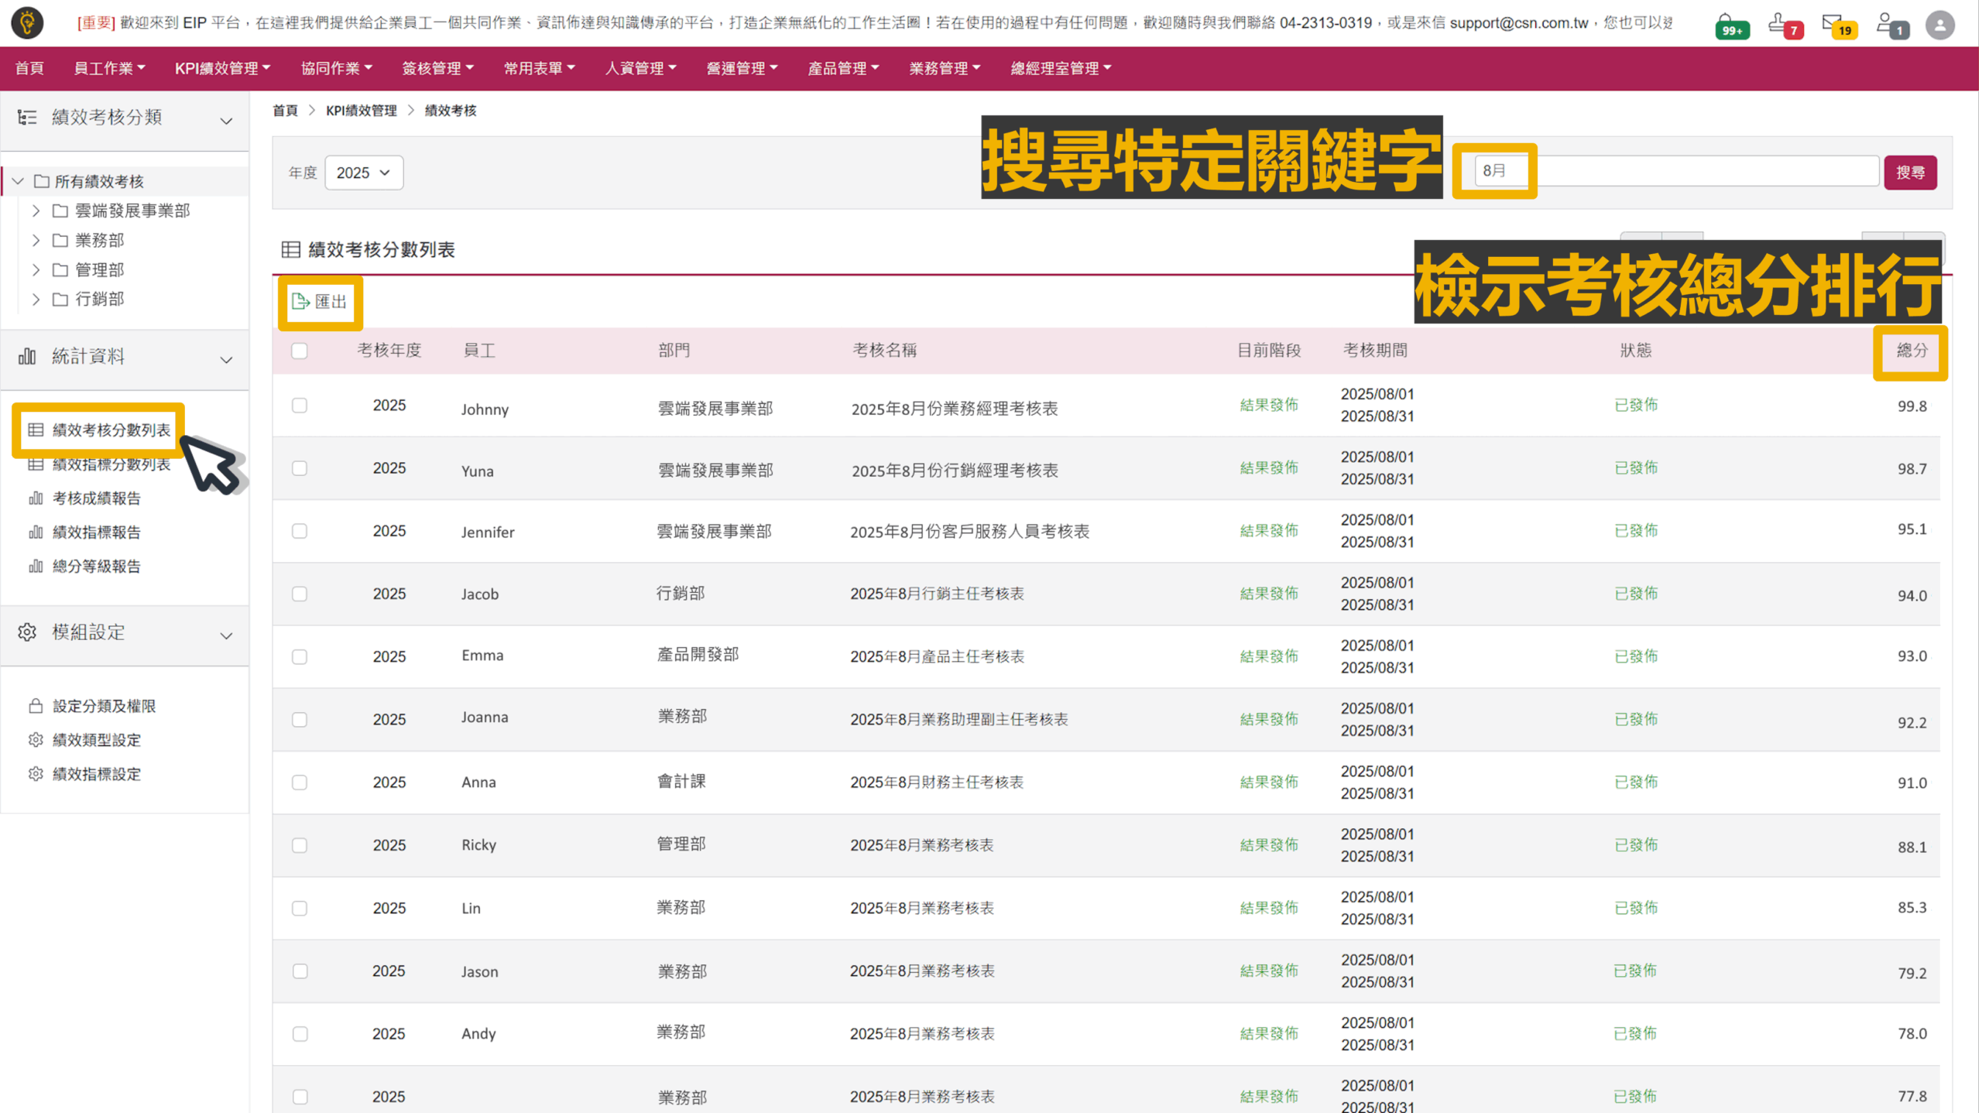Click the contacts icon with badge 1
This screenshot has height=1113, width=1982.
1890,25
